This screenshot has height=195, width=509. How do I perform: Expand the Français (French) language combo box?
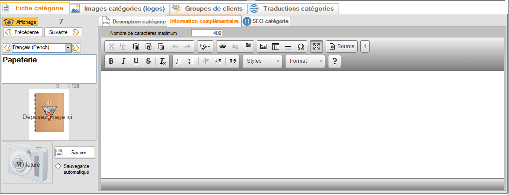[68, 47]
